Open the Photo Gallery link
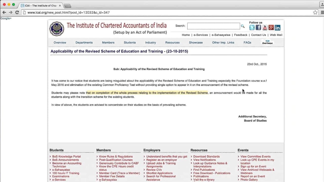This screenshot has height=182, width=324. point(249,180)
